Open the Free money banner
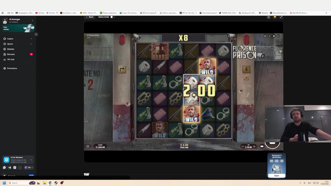Image resolution: width=331 pixels, height=186 pixels. (18, 28)
